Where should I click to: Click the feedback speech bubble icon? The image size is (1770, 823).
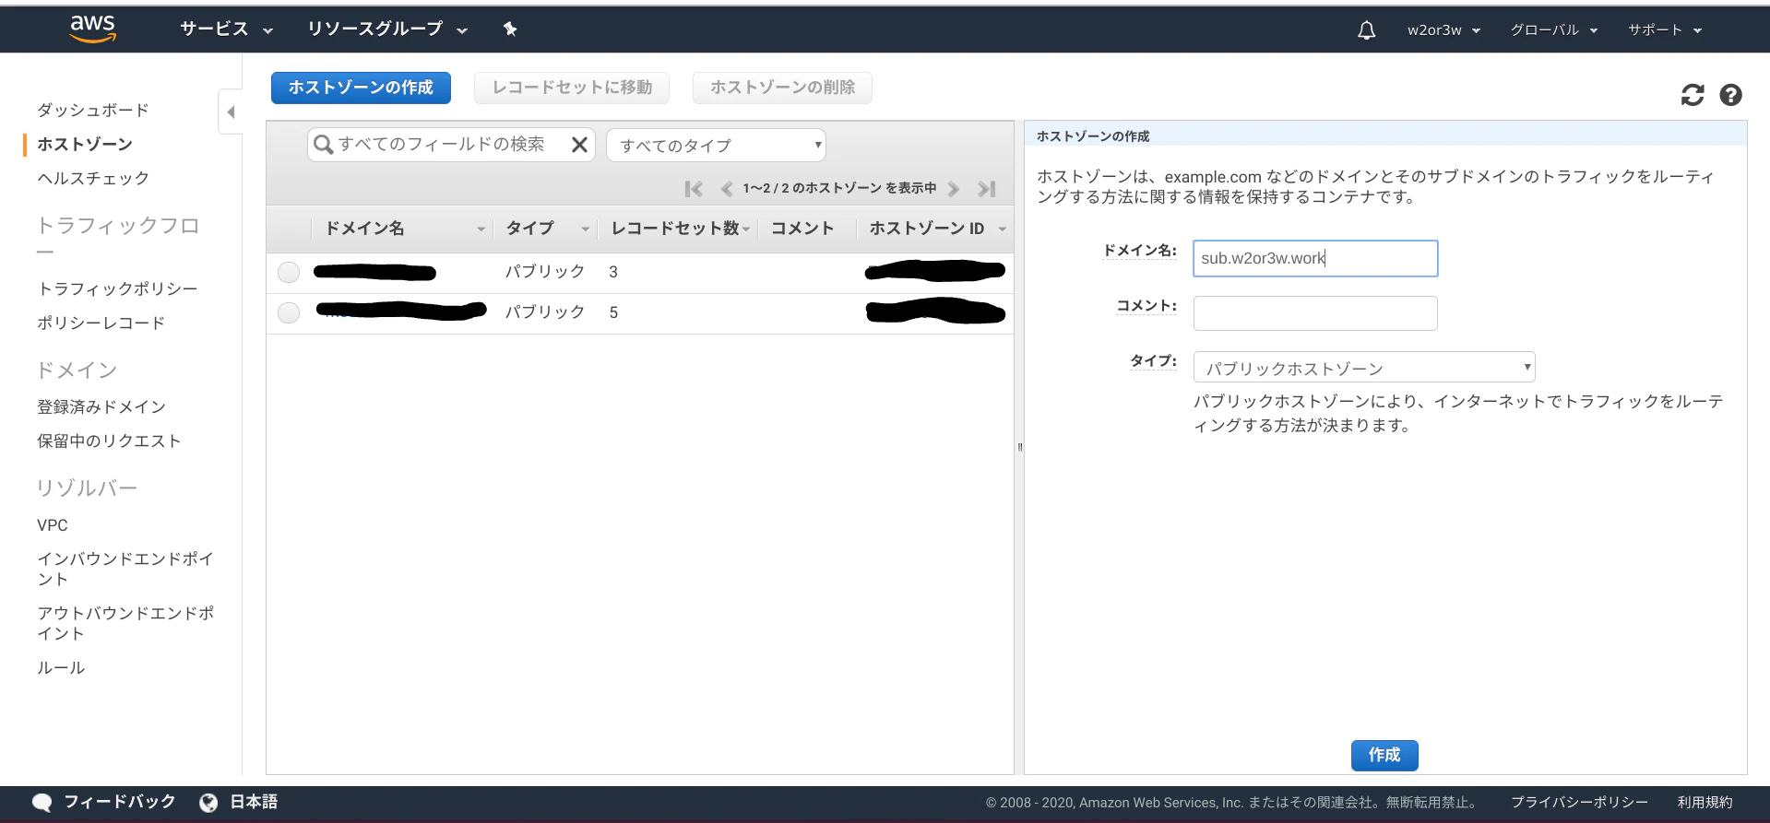pos(42,803)
